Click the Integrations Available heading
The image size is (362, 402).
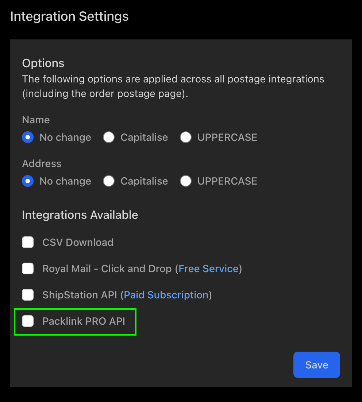coord(80,215)
